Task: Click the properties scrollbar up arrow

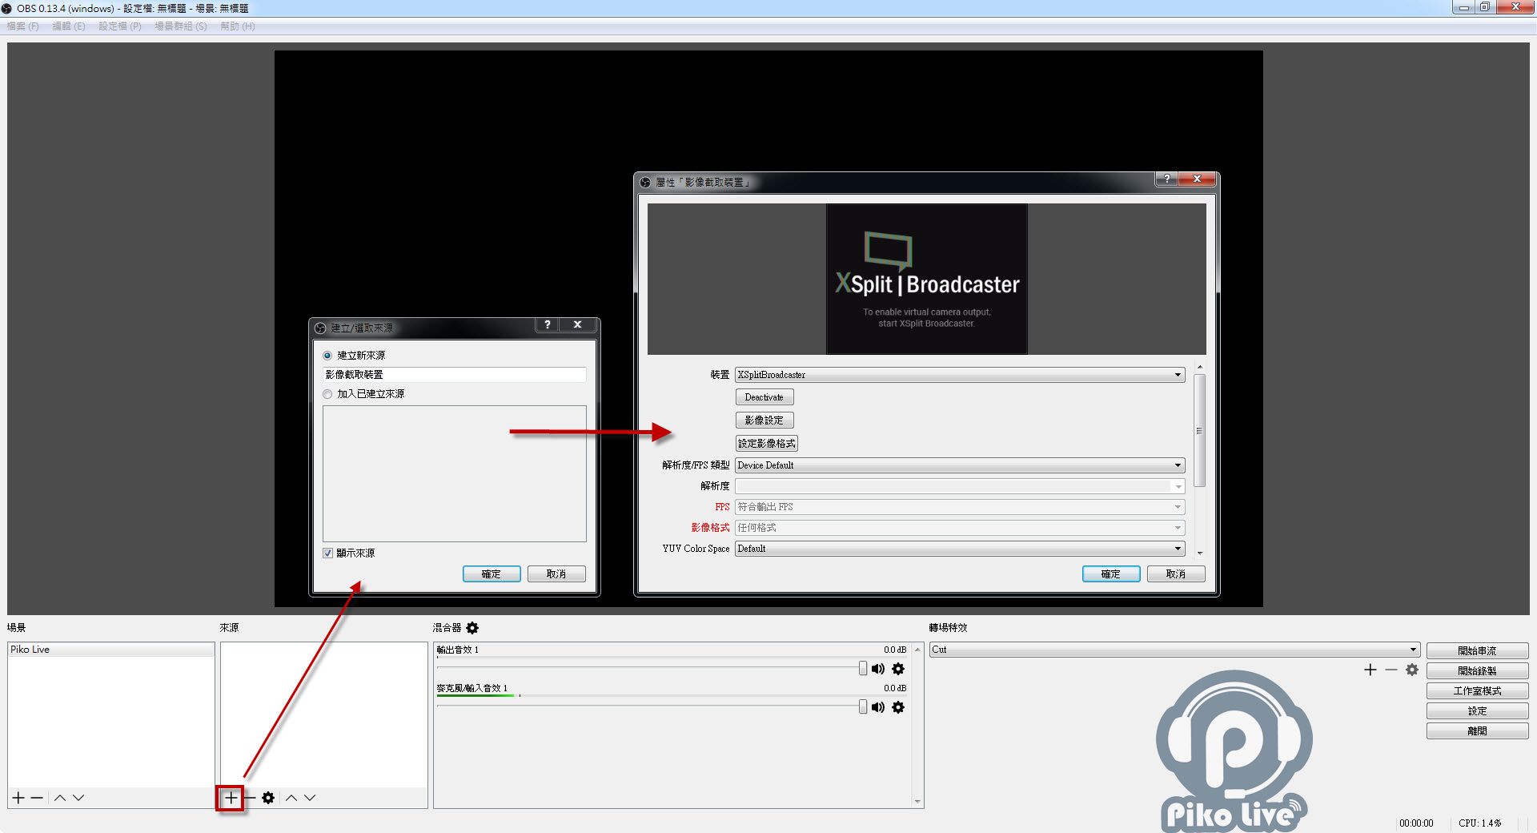Action: [x=1199, y=367]
